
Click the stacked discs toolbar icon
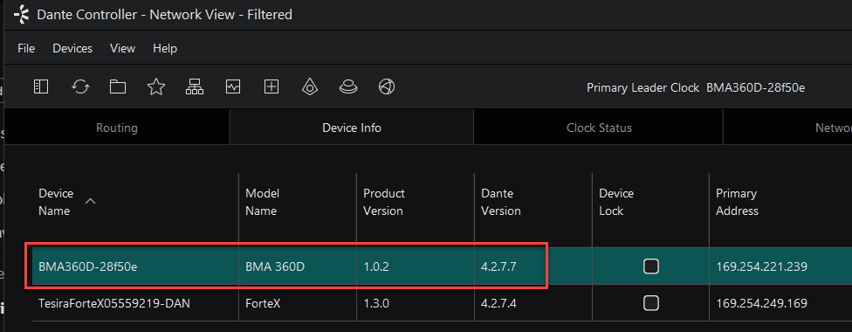click(348, 86)
